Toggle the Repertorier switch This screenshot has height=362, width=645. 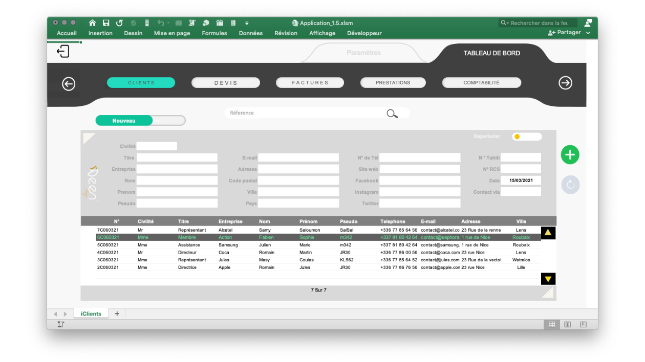pos(526,137)
